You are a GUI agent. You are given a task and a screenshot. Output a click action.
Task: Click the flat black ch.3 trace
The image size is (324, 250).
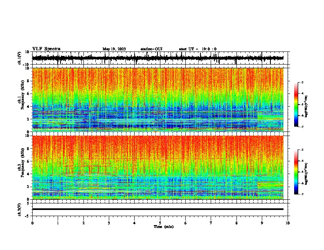(x=157, y=209)
